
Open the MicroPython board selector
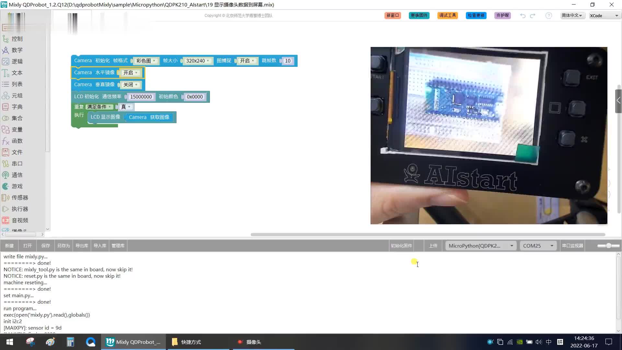click(x=481, y=246)
